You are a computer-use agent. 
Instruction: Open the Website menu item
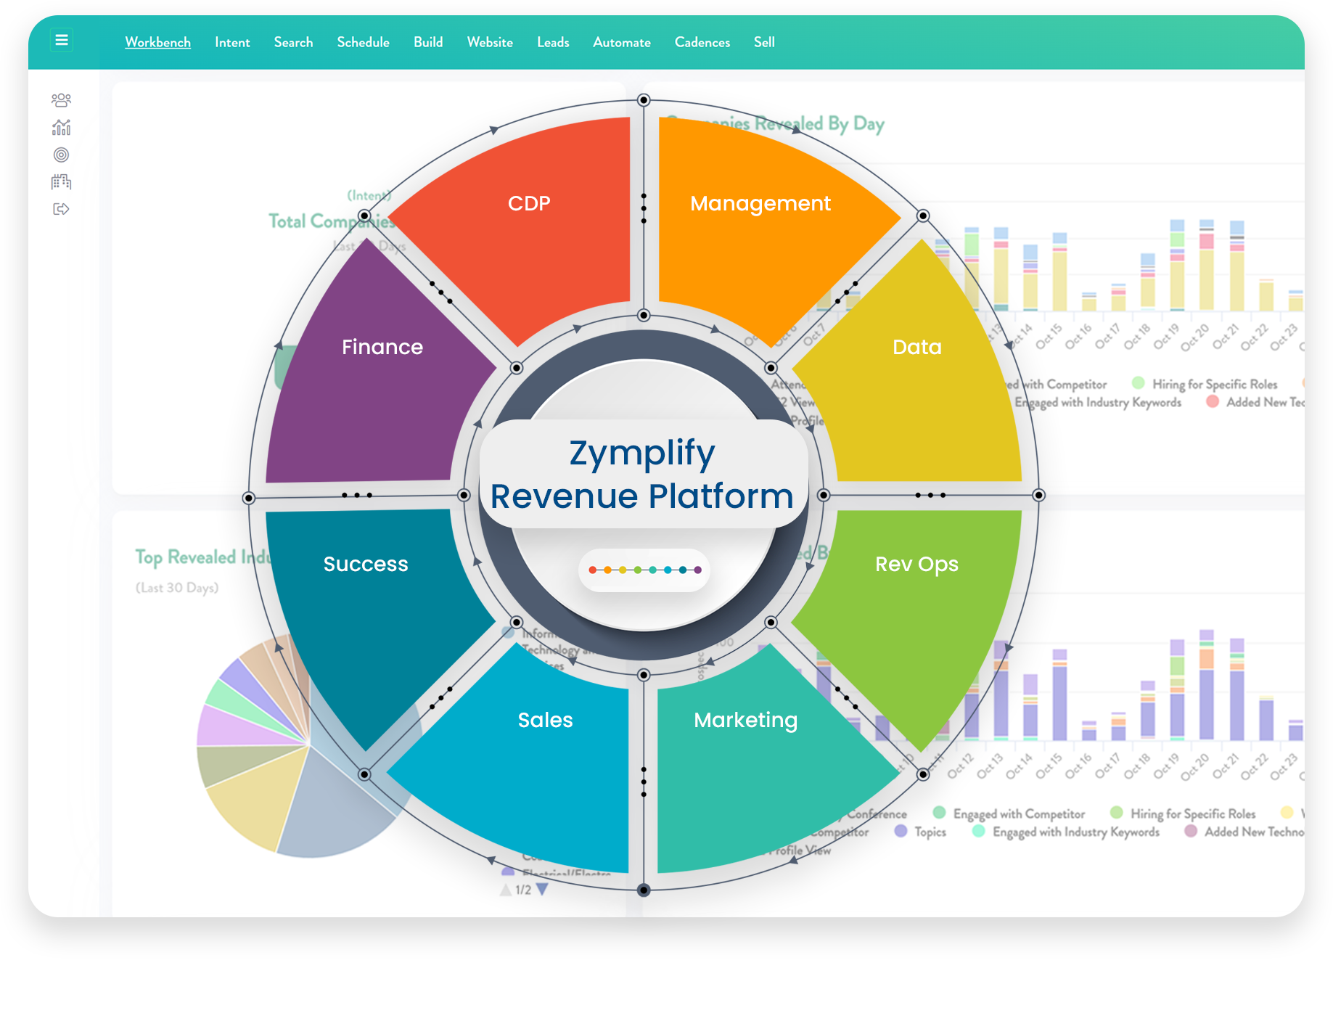(x=490, y=42)
